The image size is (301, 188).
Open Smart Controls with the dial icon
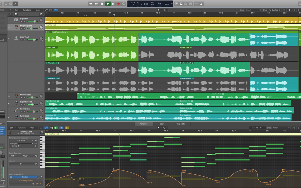(x=6, y=4)
